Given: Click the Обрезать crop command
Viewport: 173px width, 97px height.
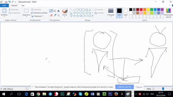Looking at the screenshot, I should pyautogui.click(x=36, y=10).
